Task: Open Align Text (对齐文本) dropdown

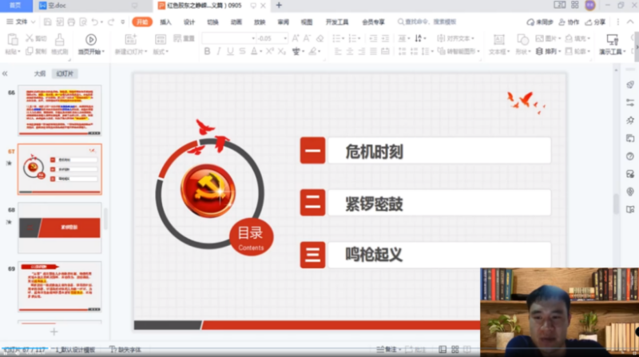Action: [455, 38]
